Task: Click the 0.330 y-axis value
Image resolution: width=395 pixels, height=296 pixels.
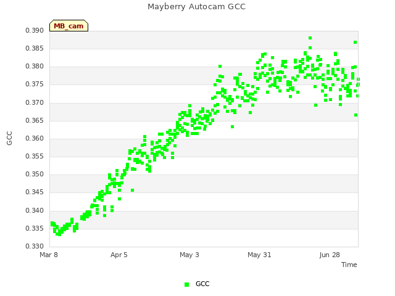Action: 35,246
